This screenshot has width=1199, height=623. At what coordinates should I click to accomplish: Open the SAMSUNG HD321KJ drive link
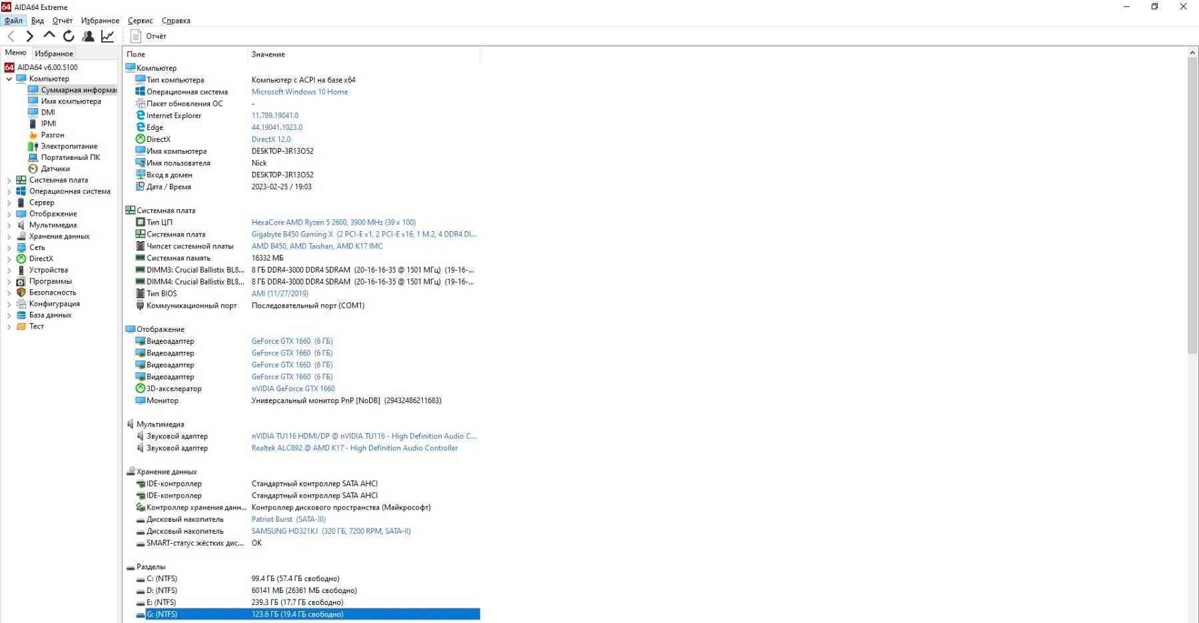(x=331, y=531)
